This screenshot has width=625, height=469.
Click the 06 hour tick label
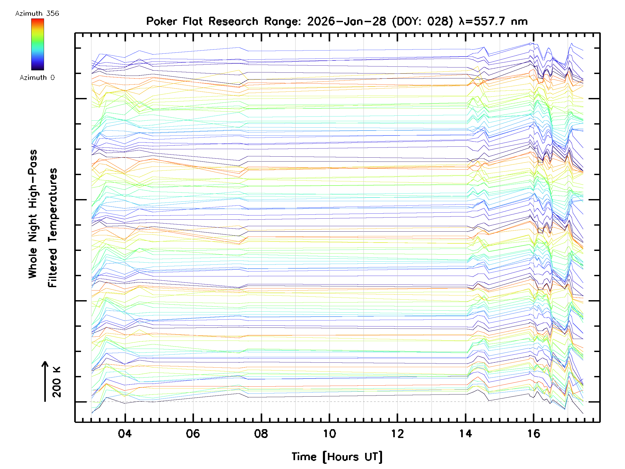click(193, 434)
